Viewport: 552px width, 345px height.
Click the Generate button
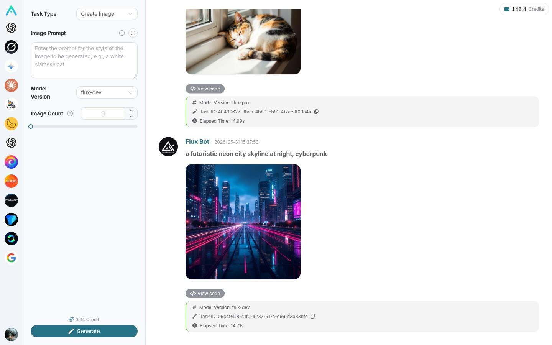click(x=84, y=331)
